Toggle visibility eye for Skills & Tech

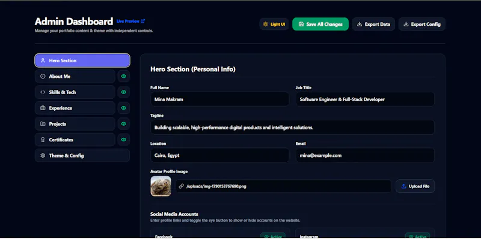tap(124, 92)
